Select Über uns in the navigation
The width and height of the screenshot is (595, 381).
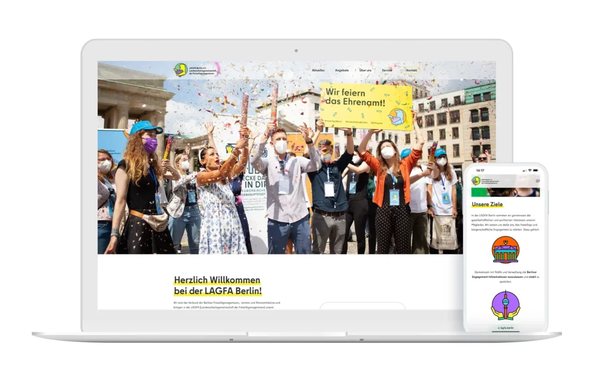coord(365,70)
